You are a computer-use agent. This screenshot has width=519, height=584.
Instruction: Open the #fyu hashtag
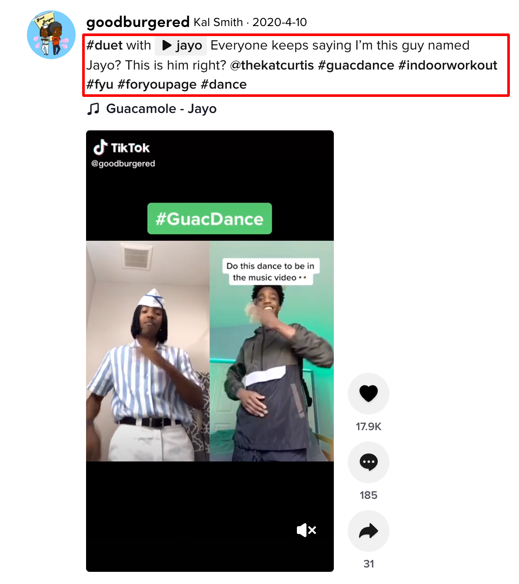(100, 85)
